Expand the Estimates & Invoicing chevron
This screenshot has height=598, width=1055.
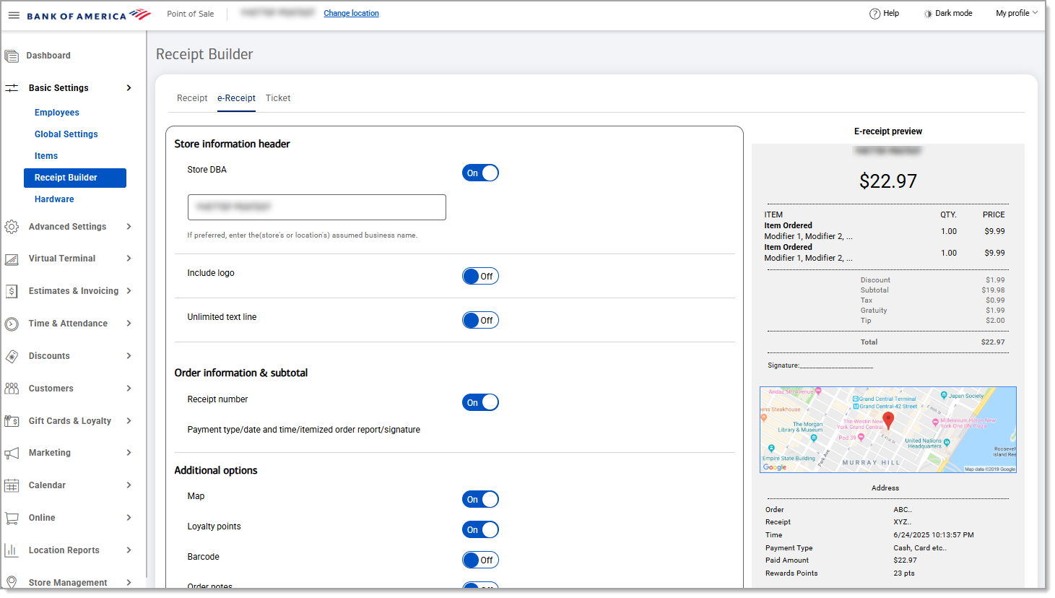(x=129, y=291)
